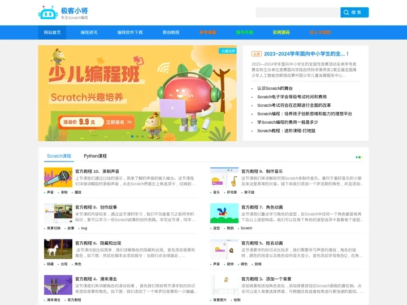Open title 官方教程 4、滑来滑去
Screen dimensions: 407x305
click(x=96, y=279)
